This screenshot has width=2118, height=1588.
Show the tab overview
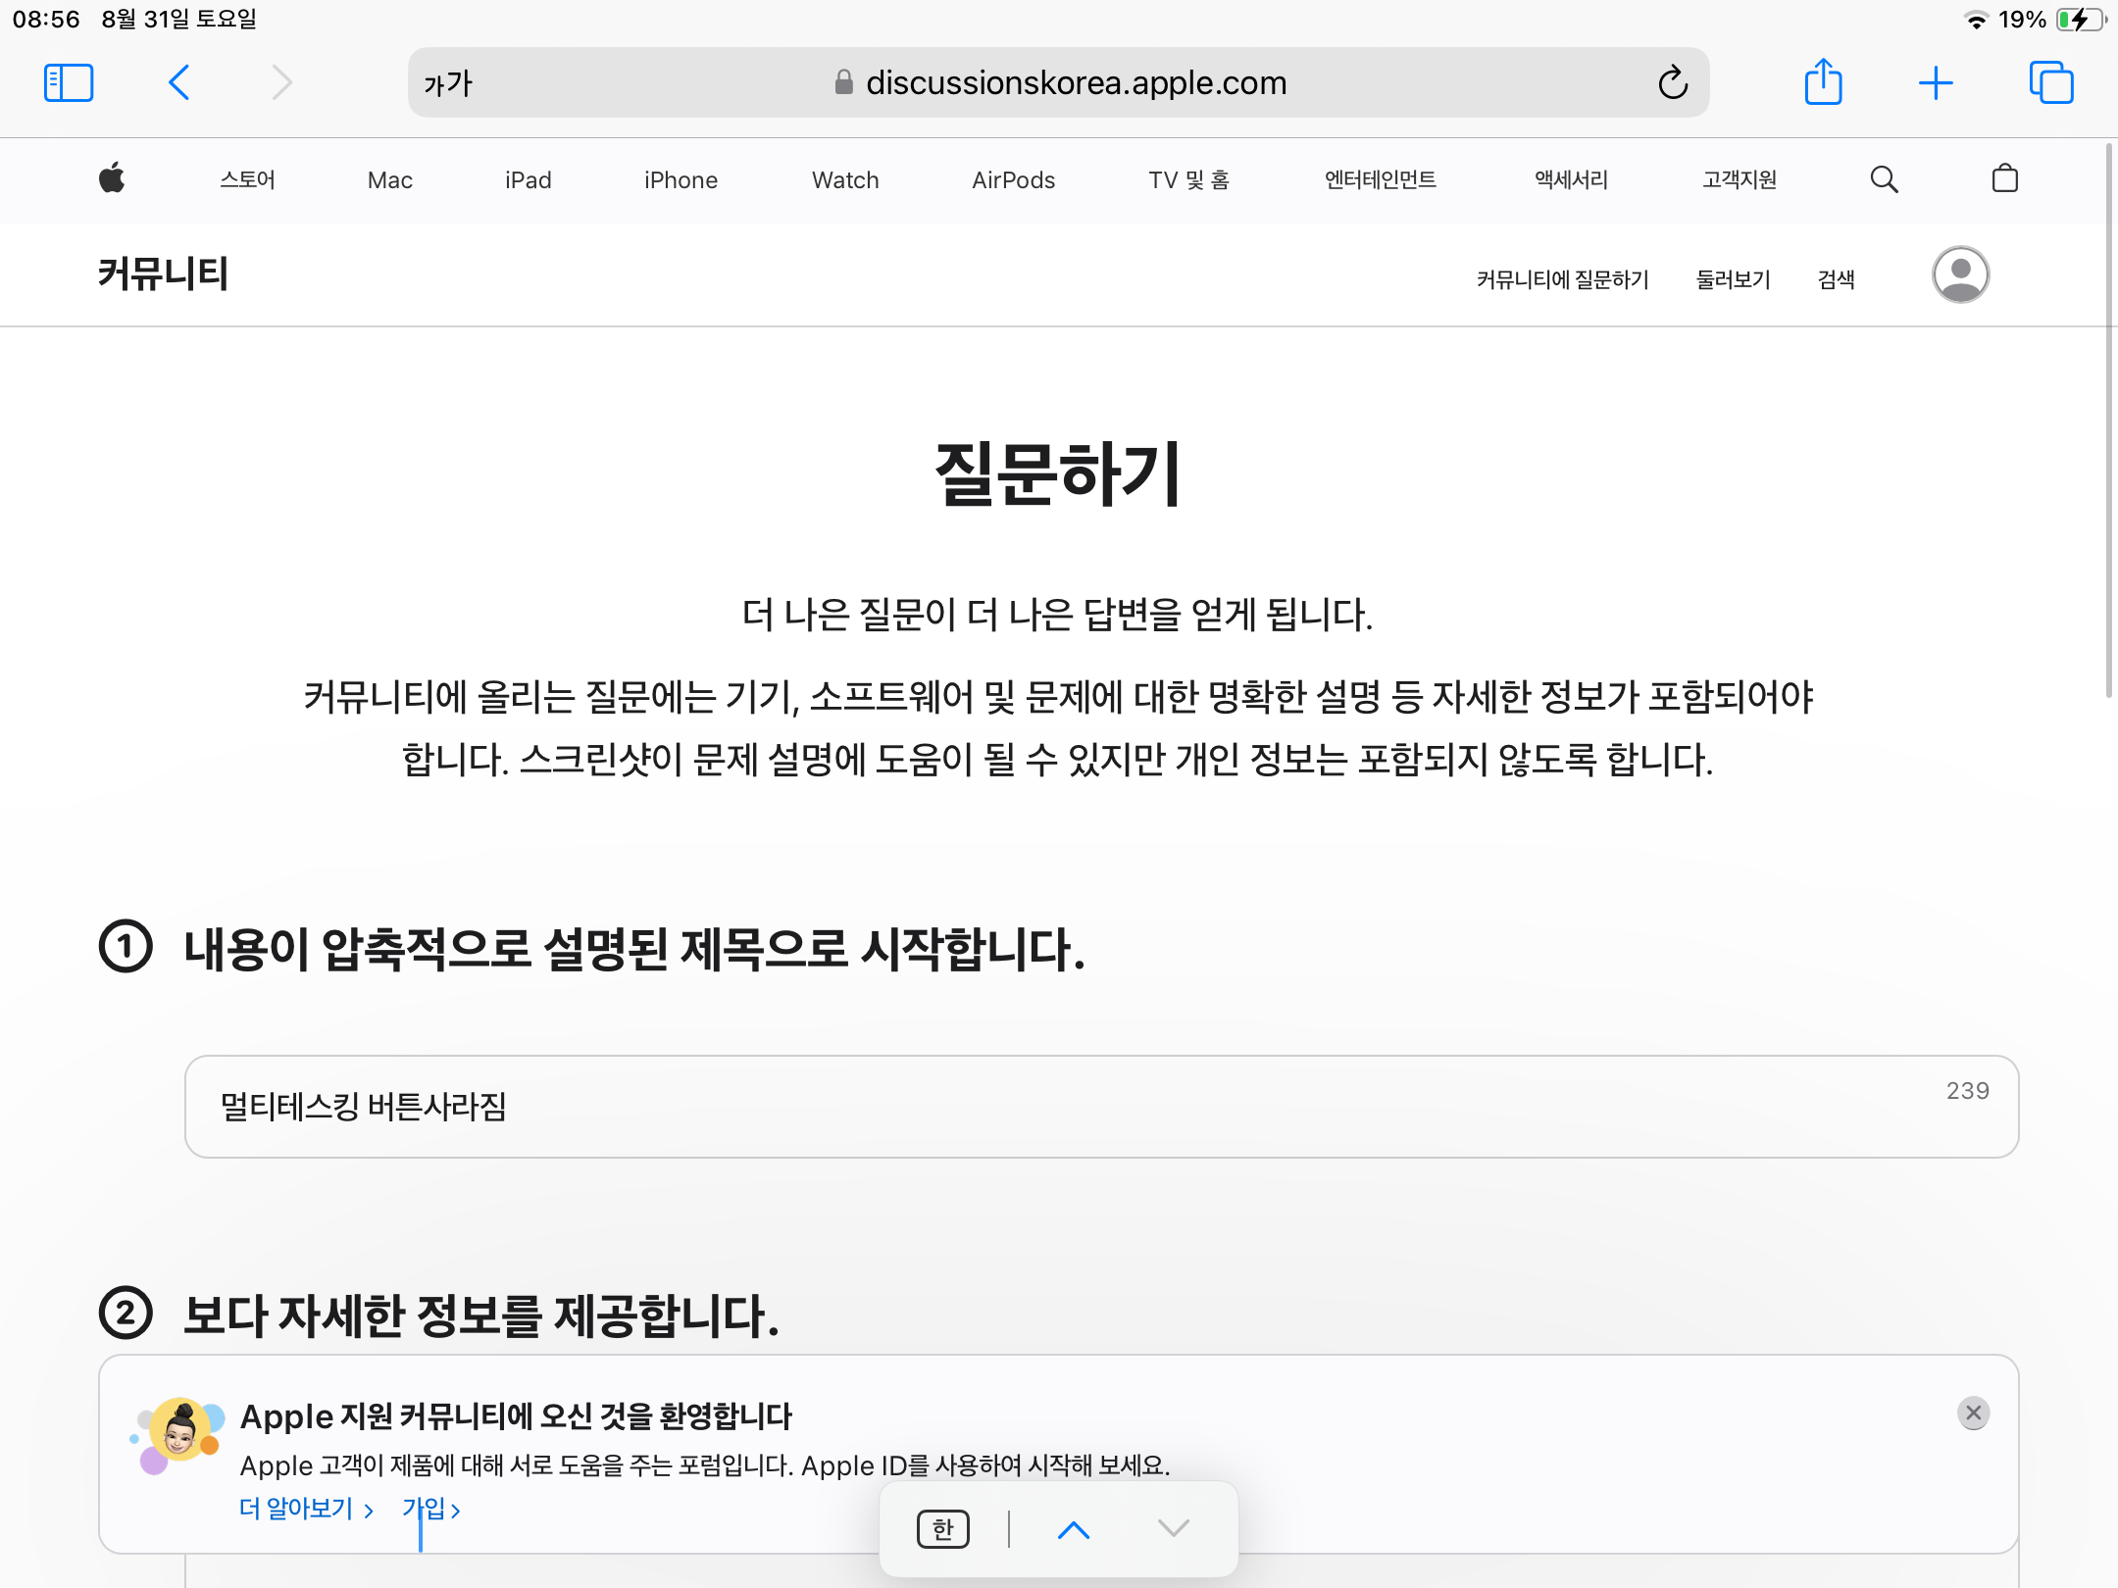click(x=2051, y=83)
